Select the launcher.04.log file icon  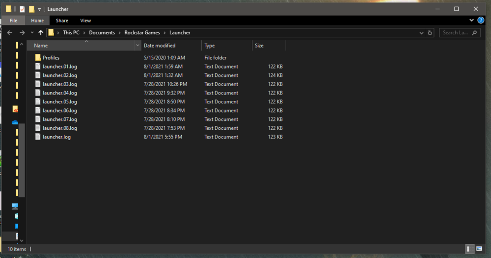[38, 93]
